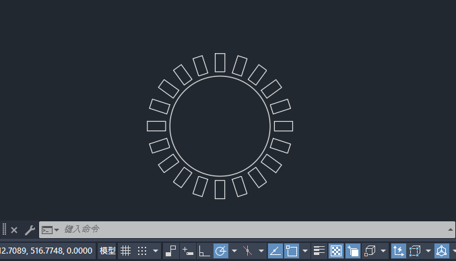The height and width of the screenshot is (261, 456).
Task: Toggle polar tracking icon
Action: [x=221, y=251]
